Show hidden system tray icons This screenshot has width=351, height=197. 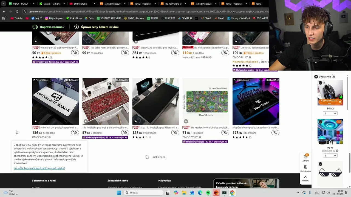(x=298, y=193)
